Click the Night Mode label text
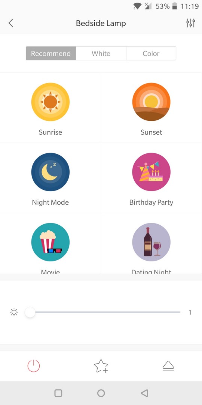202x405 pixels. pyautogui.click(x=50, y=202)
